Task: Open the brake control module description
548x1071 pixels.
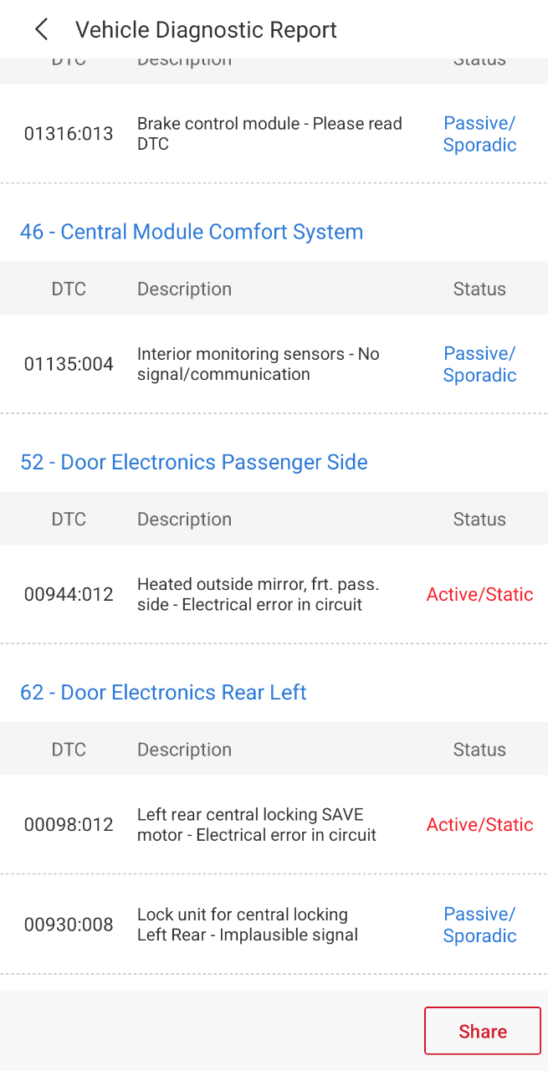Action: pyautogui.click(x=269, y=134)
